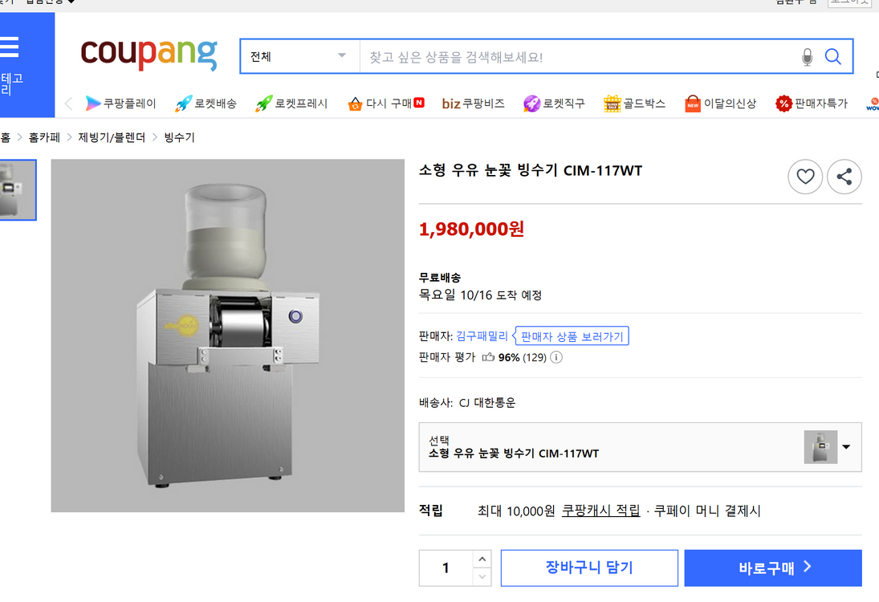Screen dimensions: 879x602
Task: Click the magnifier search icon
Action: [x=832, y=57]
